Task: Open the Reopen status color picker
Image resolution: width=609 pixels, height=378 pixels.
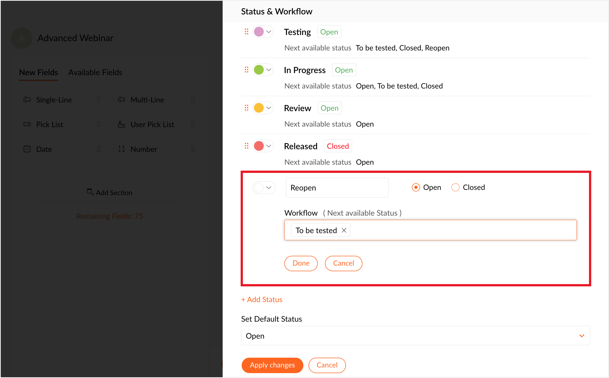Action: (264, 188)
